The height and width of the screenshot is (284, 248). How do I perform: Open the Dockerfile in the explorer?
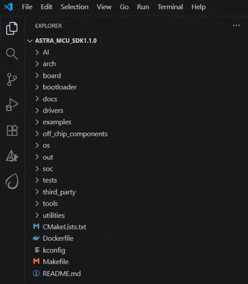coord(58,238)
